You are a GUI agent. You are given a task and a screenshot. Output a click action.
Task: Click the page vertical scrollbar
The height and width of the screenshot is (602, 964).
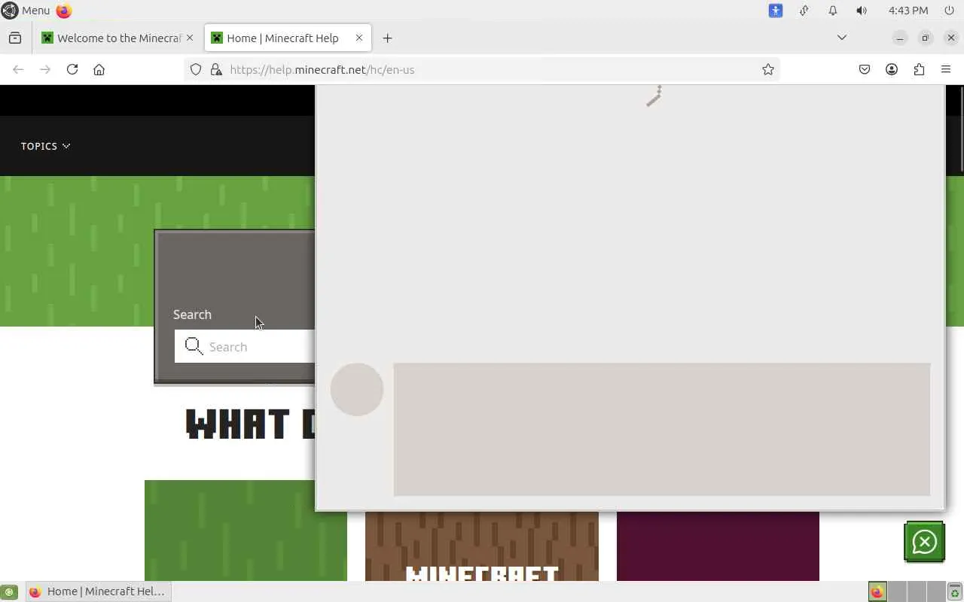960,128
